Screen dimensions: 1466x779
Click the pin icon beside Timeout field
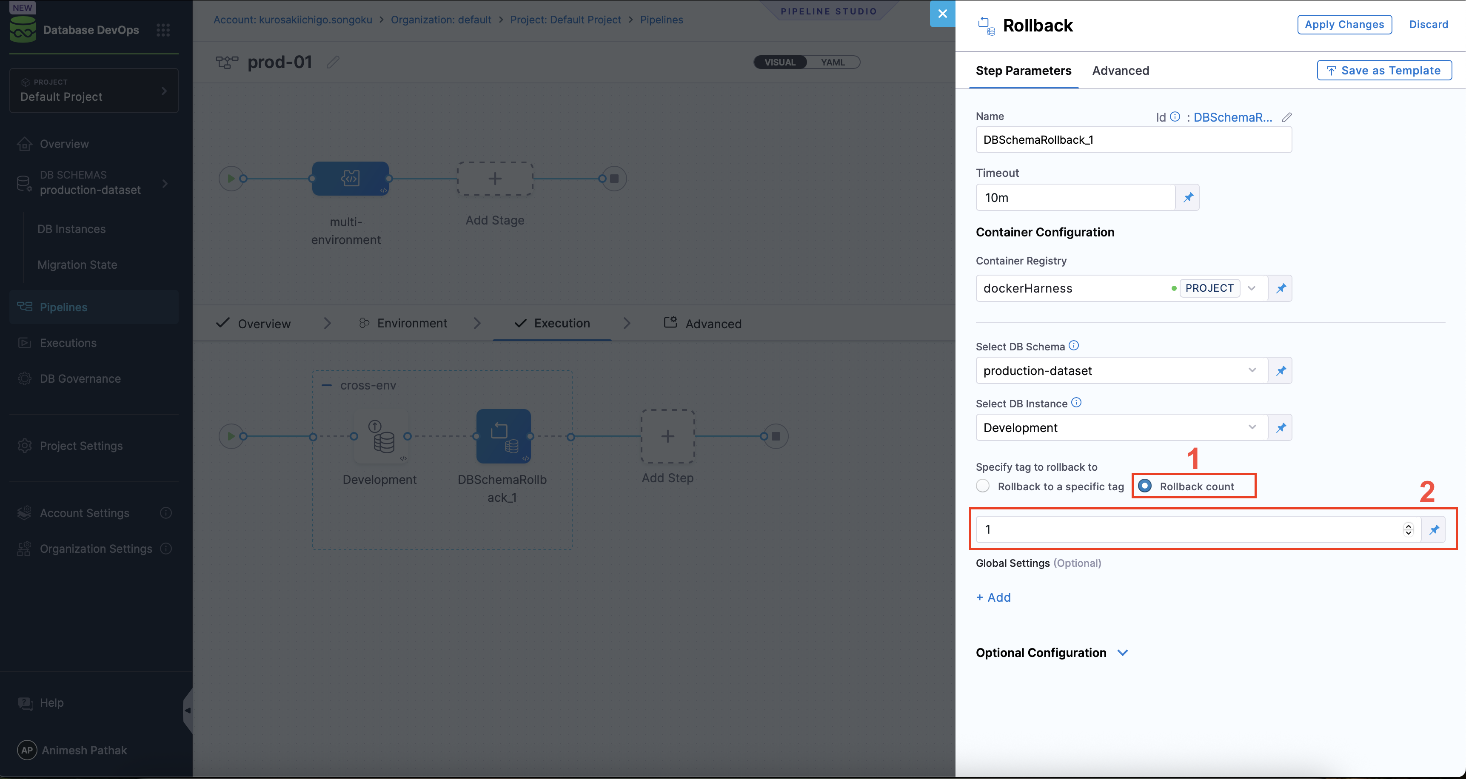pyautogui.click(x=1188, y=197)
